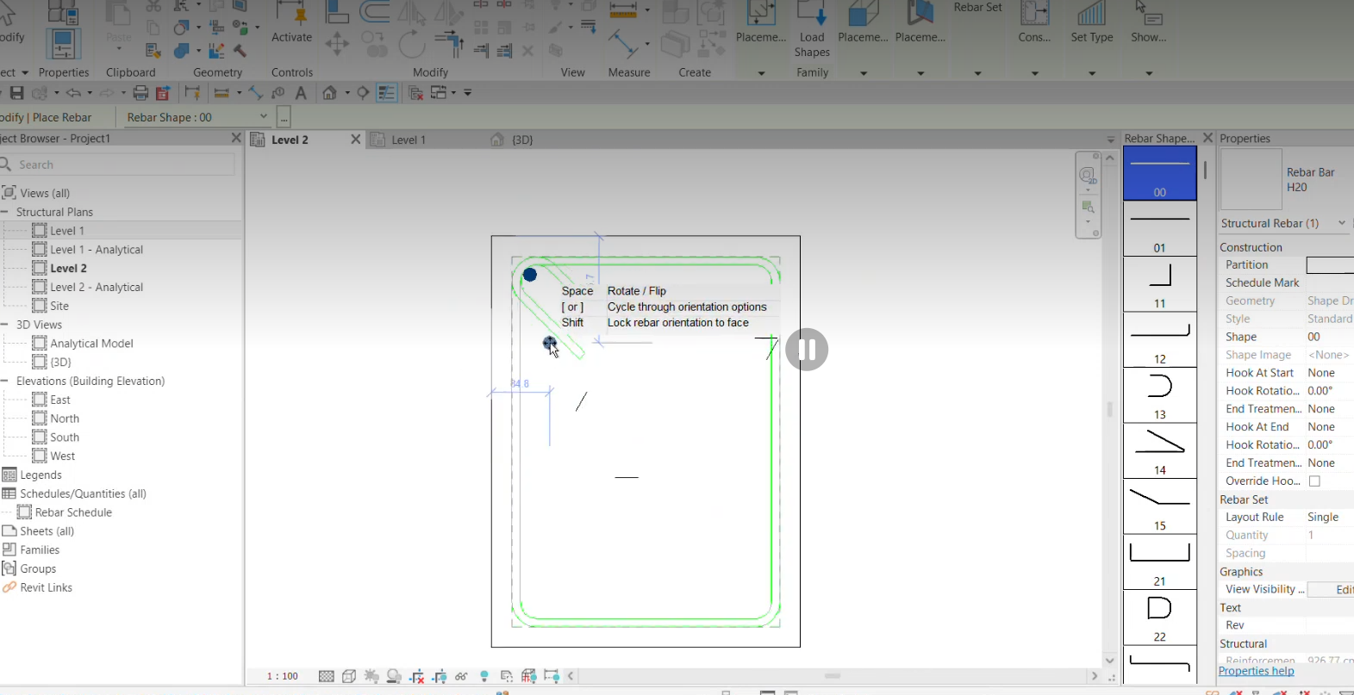Viewport: 1354px width, 695px height.
Task: Select the Offset tool in Modify panel
Action: coord(375,11)
